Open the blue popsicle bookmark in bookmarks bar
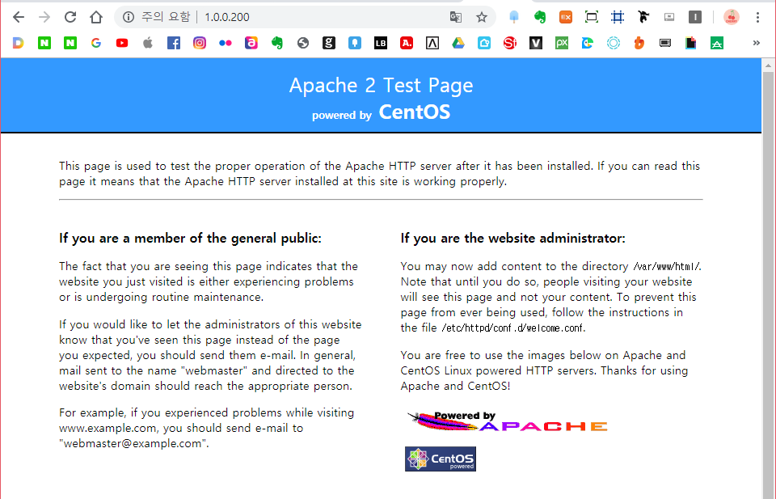Screen dimensions: 776x499 click(355, 43)
